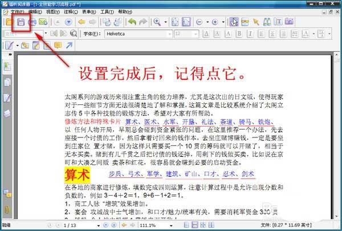Image resolution: width=342 pixels, height=231 pixels.
Task: Follow the 算术 link in blue
Action: pyautogui.click(x=132, y=121)
